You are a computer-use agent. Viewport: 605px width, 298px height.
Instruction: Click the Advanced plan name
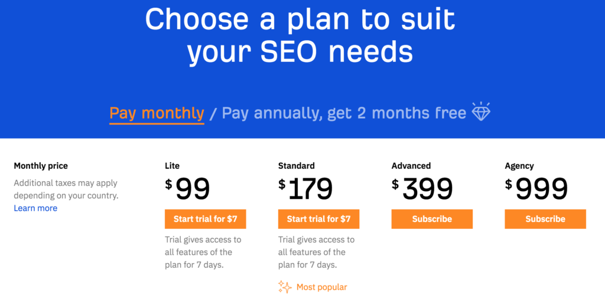[x=411, y=166]
